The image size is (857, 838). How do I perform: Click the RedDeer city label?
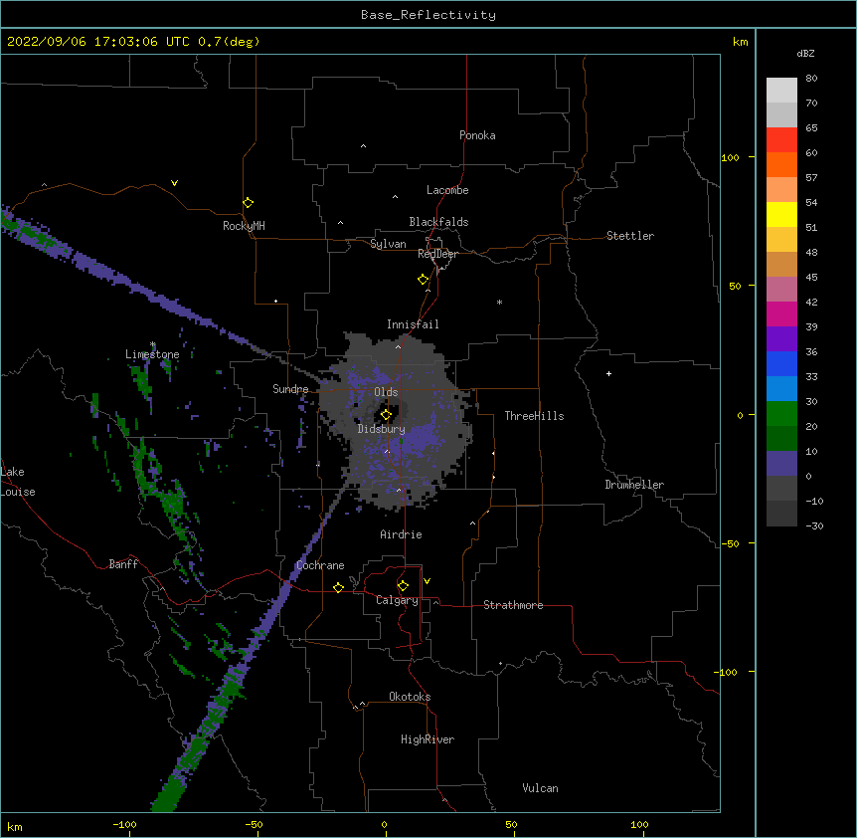437,254
